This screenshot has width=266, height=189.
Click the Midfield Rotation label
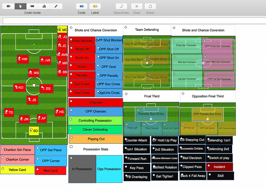coord(165,167)
